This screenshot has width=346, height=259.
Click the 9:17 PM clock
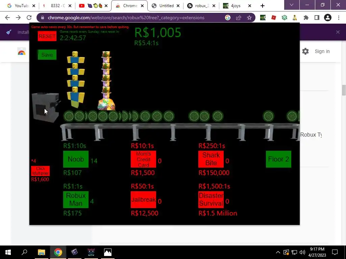[317, 249]
